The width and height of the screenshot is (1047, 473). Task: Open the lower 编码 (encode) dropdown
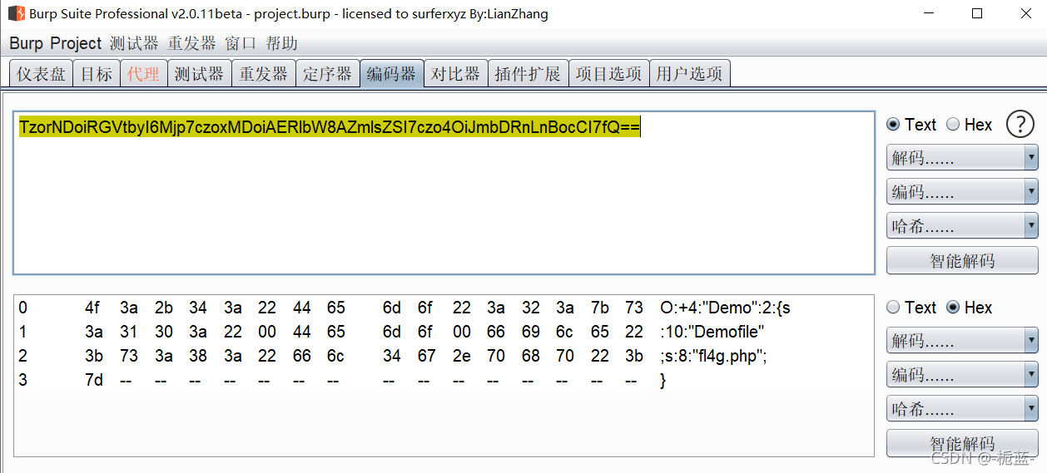962,374
